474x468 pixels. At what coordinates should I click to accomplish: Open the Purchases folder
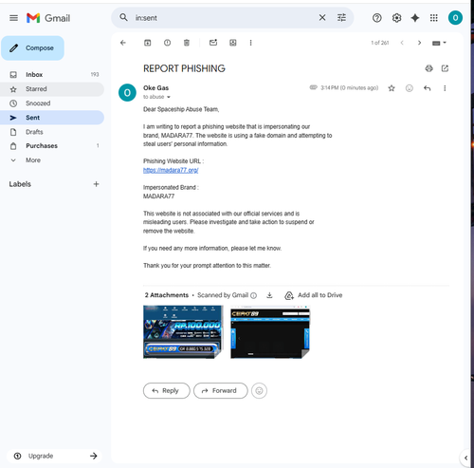[52, 146]
